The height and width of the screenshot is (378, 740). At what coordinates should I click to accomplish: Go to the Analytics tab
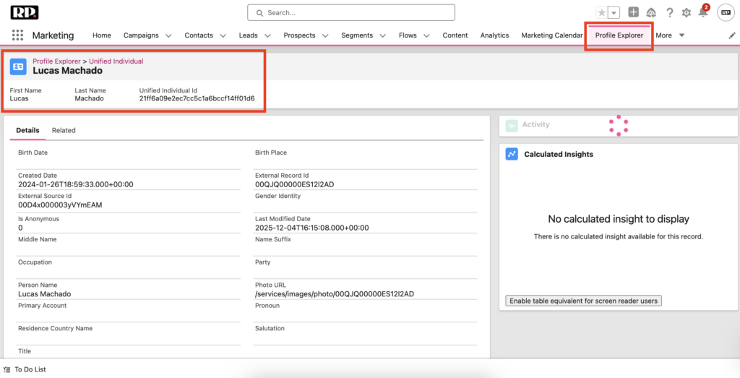pyautogui.click(x=494, y=35)
